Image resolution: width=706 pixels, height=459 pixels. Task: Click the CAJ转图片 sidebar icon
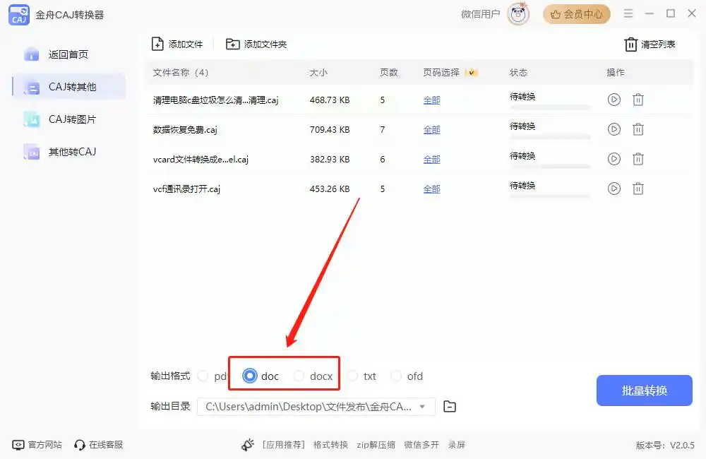pyautogui.click(x=32, y=119)
